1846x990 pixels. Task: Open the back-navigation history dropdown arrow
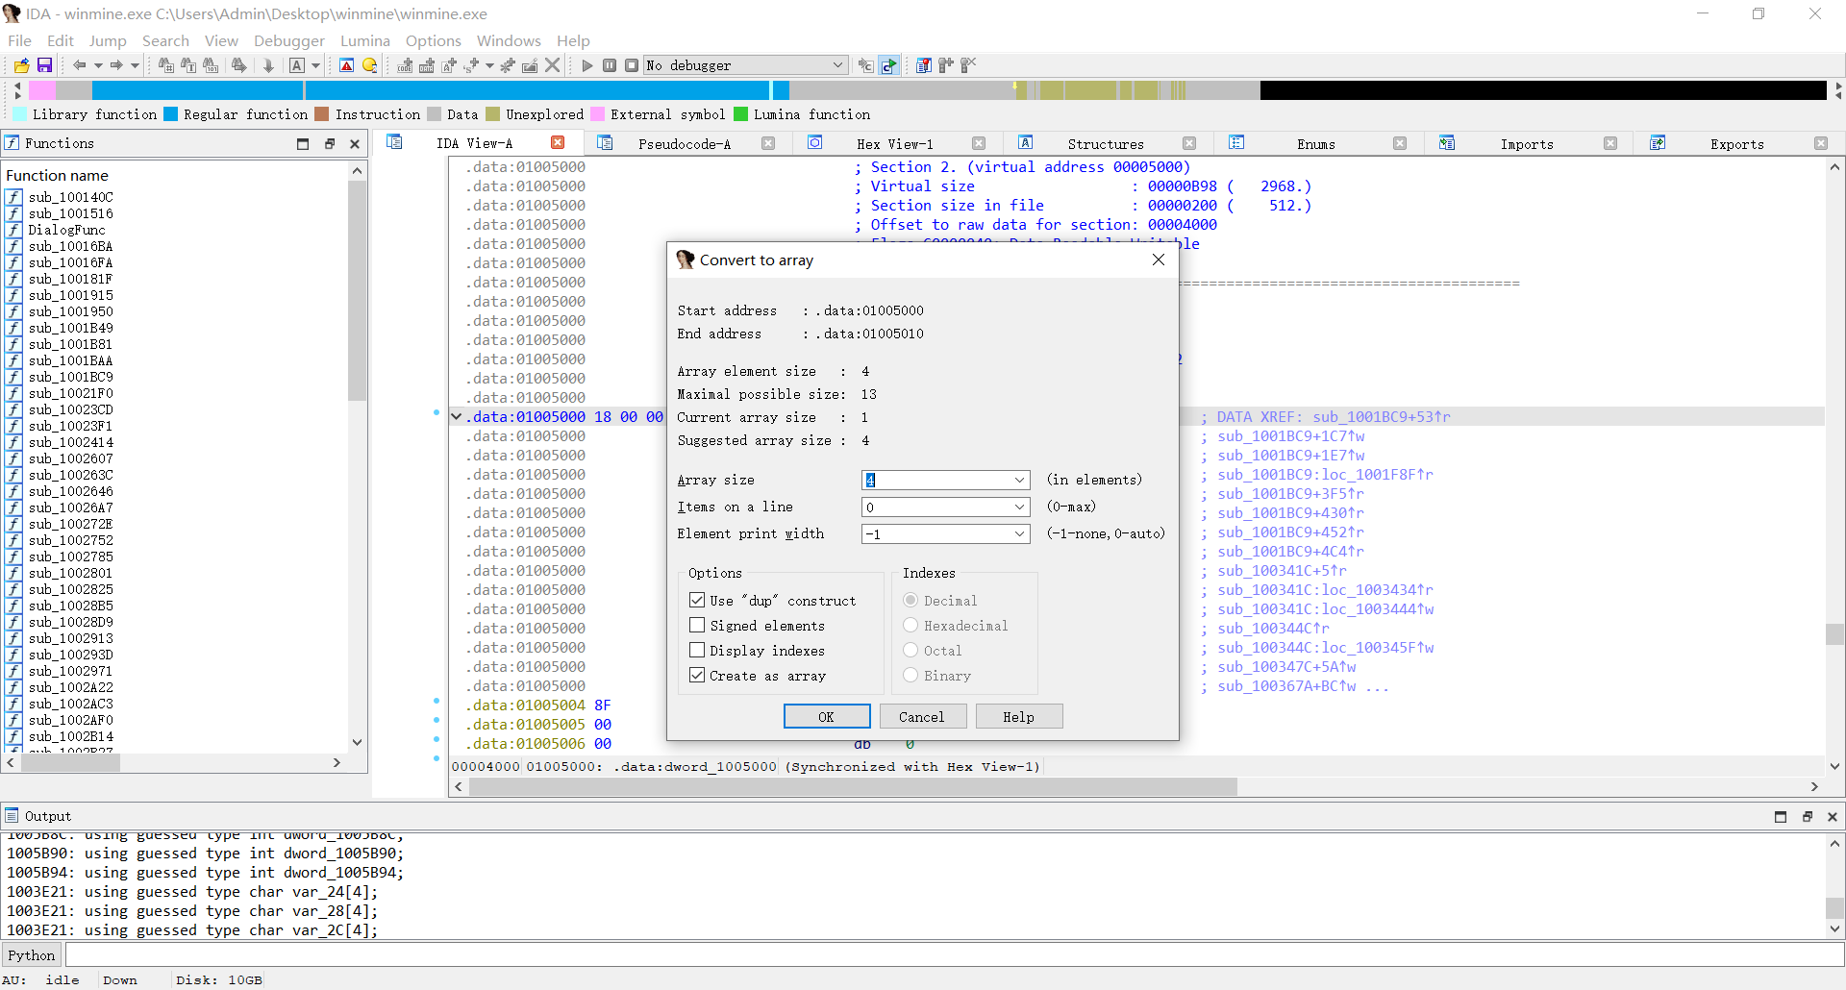tap(97, 65)
